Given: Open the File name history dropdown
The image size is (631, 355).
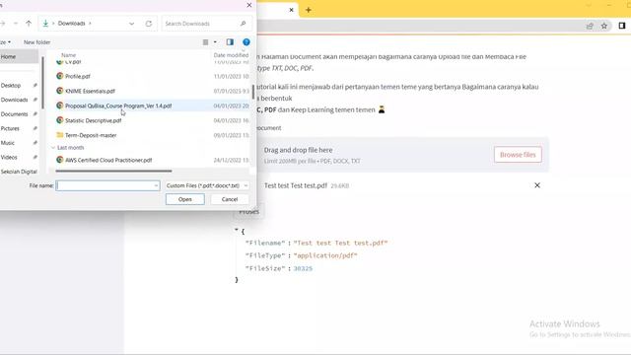Looking at the screenshot, I should pos(156,185).
